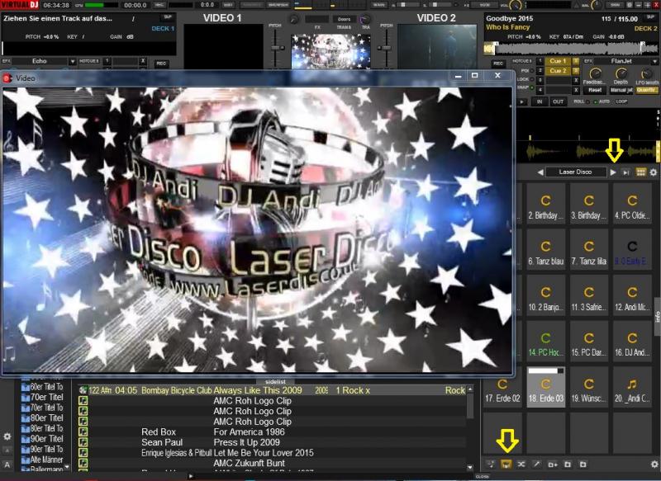661x481 pixels.
Task: Click the center video mix preview thumbnail
Action: 331,51
